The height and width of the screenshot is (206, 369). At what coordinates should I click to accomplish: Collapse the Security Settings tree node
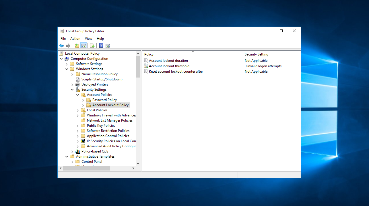point(72,90)
